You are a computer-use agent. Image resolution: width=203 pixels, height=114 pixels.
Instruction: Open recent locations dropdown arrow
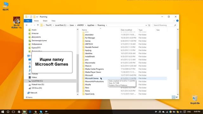tap(35, 25)
